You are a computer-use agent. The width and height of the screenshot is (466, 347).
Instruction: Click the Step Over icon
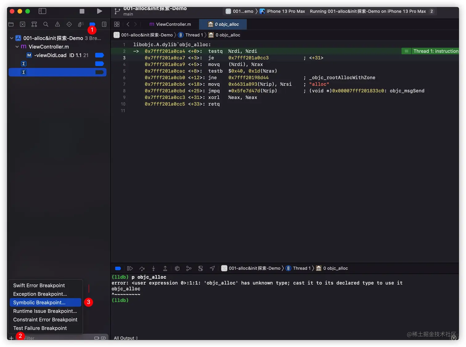[142, 268]
